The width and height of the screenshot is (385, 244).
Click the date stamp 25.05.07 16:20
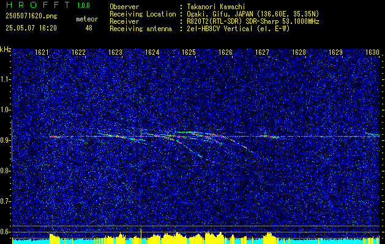[x=31, y=28]
